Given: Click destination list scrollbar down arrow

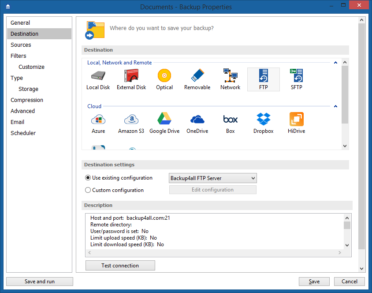Looking at the screenshot, I should [345, 146].
